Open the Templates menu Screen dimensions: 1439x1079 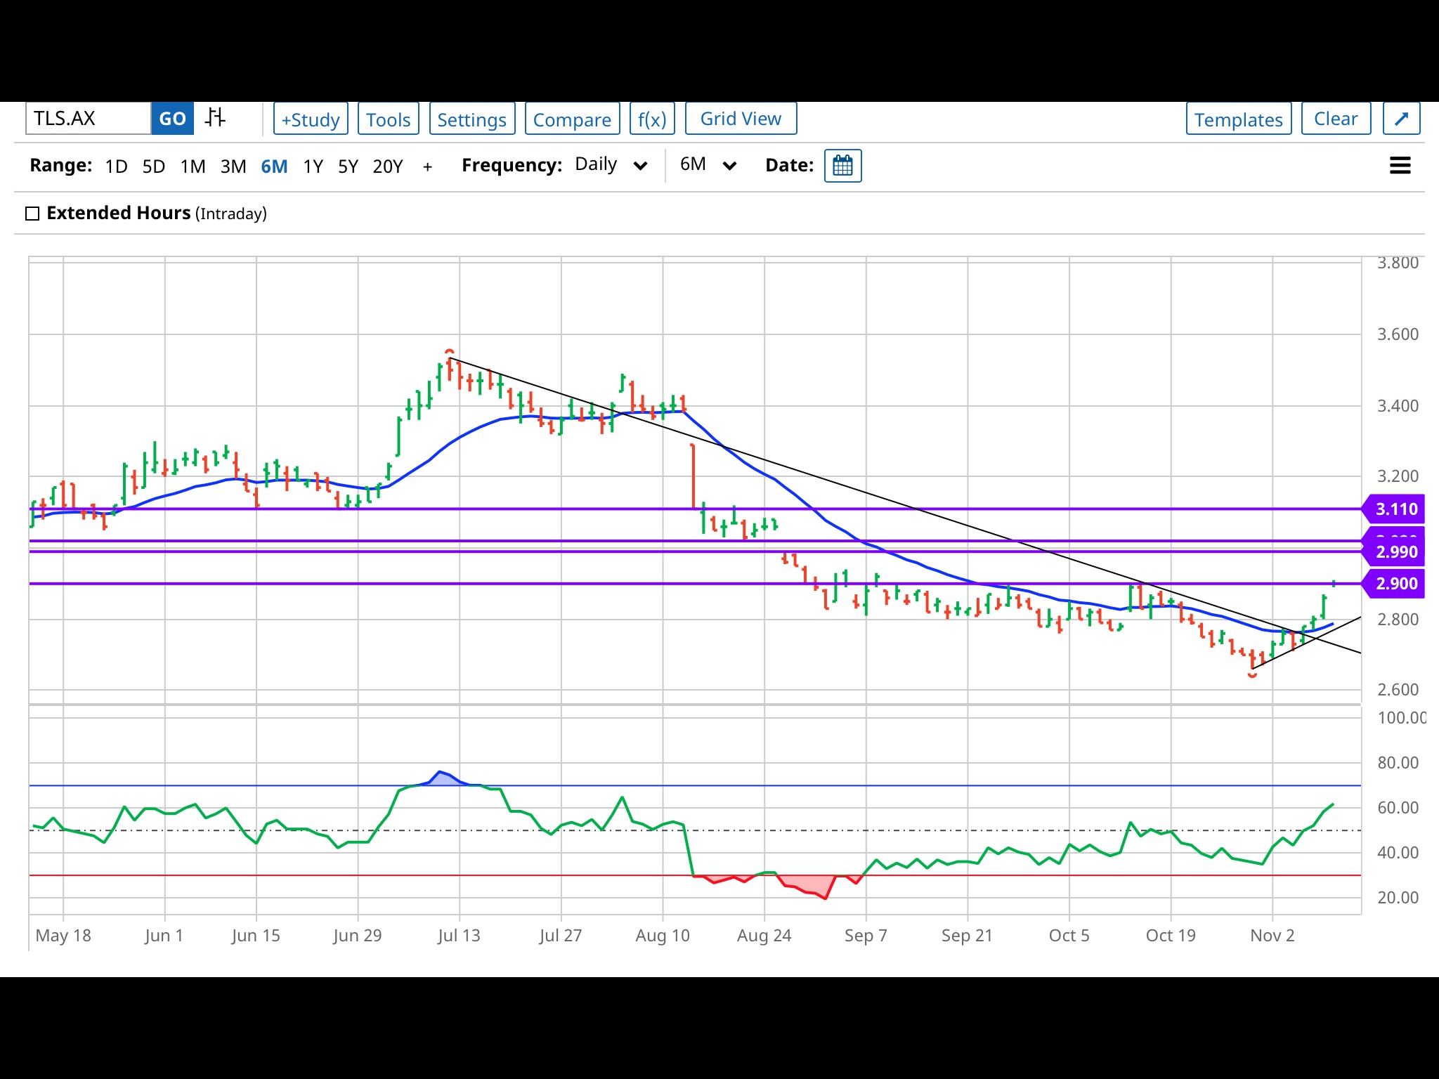pos(1239,119)
